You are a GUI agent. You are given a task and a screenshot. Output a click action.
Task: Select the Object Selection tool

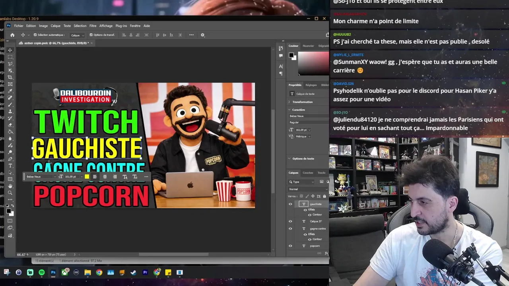[10, 70]
